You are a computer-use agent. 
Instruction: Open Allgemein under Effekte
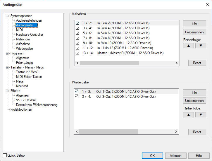tap(23, 95)
